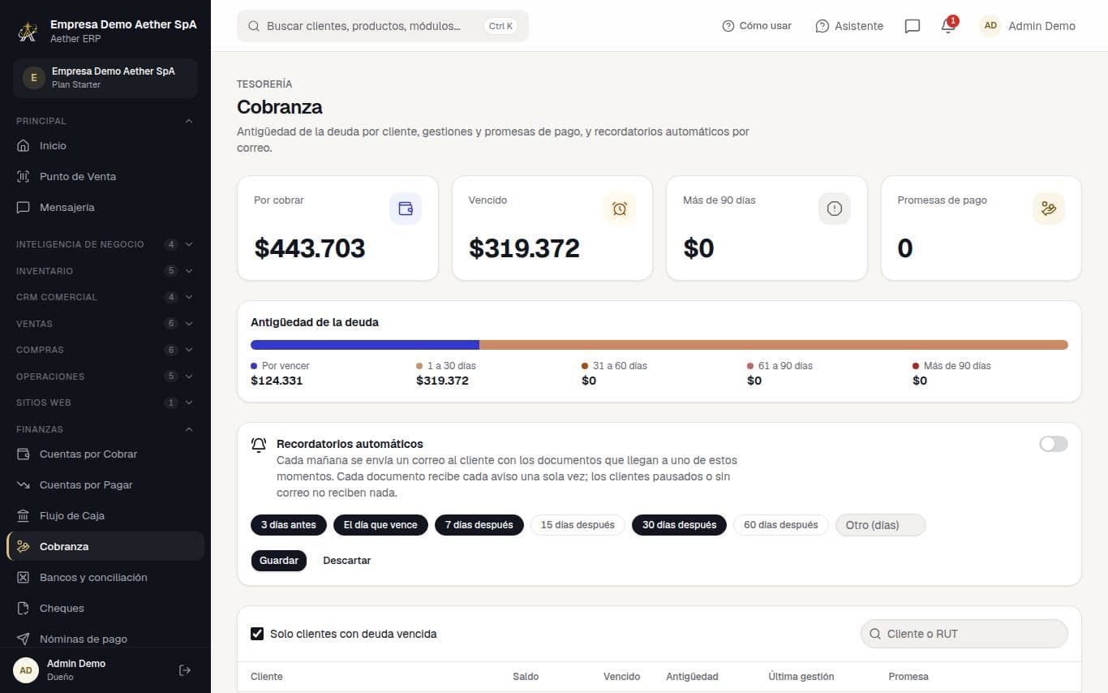Screen dimensions: 1108x693
Task: Click the alarm clock icon on Vencido card
Action: [x=620, y=209]
